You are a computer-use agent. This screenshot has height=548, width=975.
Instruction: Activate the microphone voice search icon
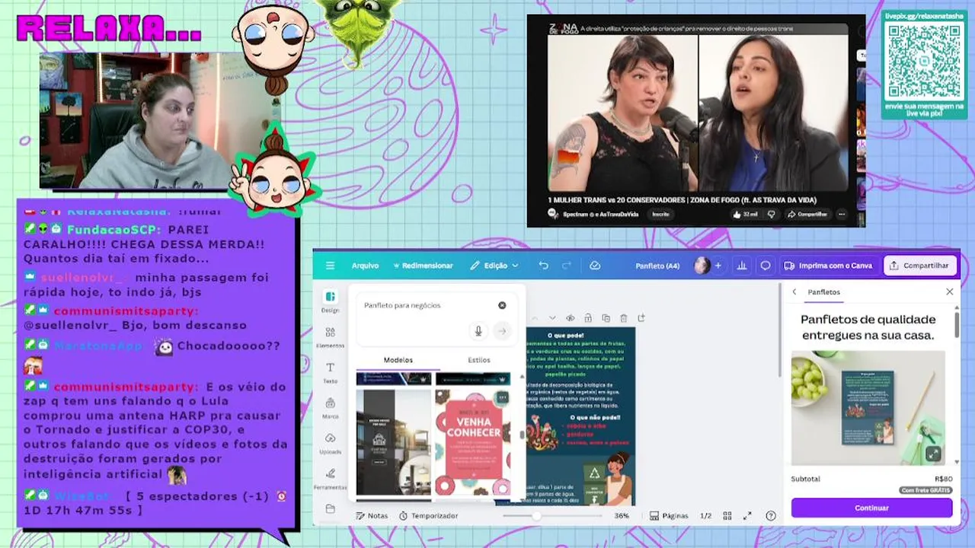point(478,330)
